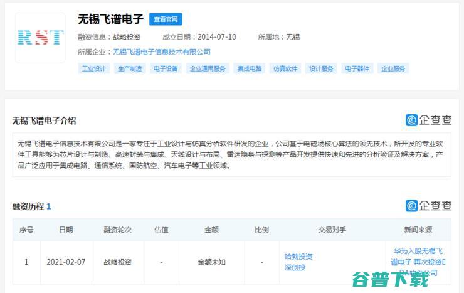Click 成立日期 2014-07-10 text

click(199, 37)
